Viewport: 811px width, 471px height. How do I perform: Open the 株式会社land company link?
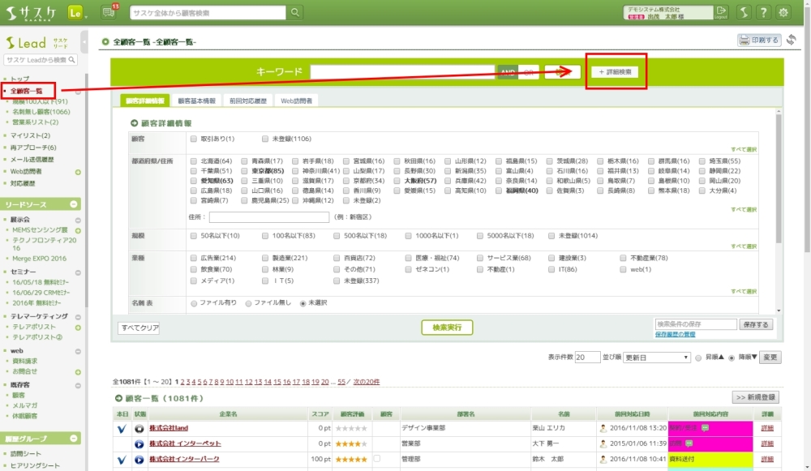click(x=168, y=427)
